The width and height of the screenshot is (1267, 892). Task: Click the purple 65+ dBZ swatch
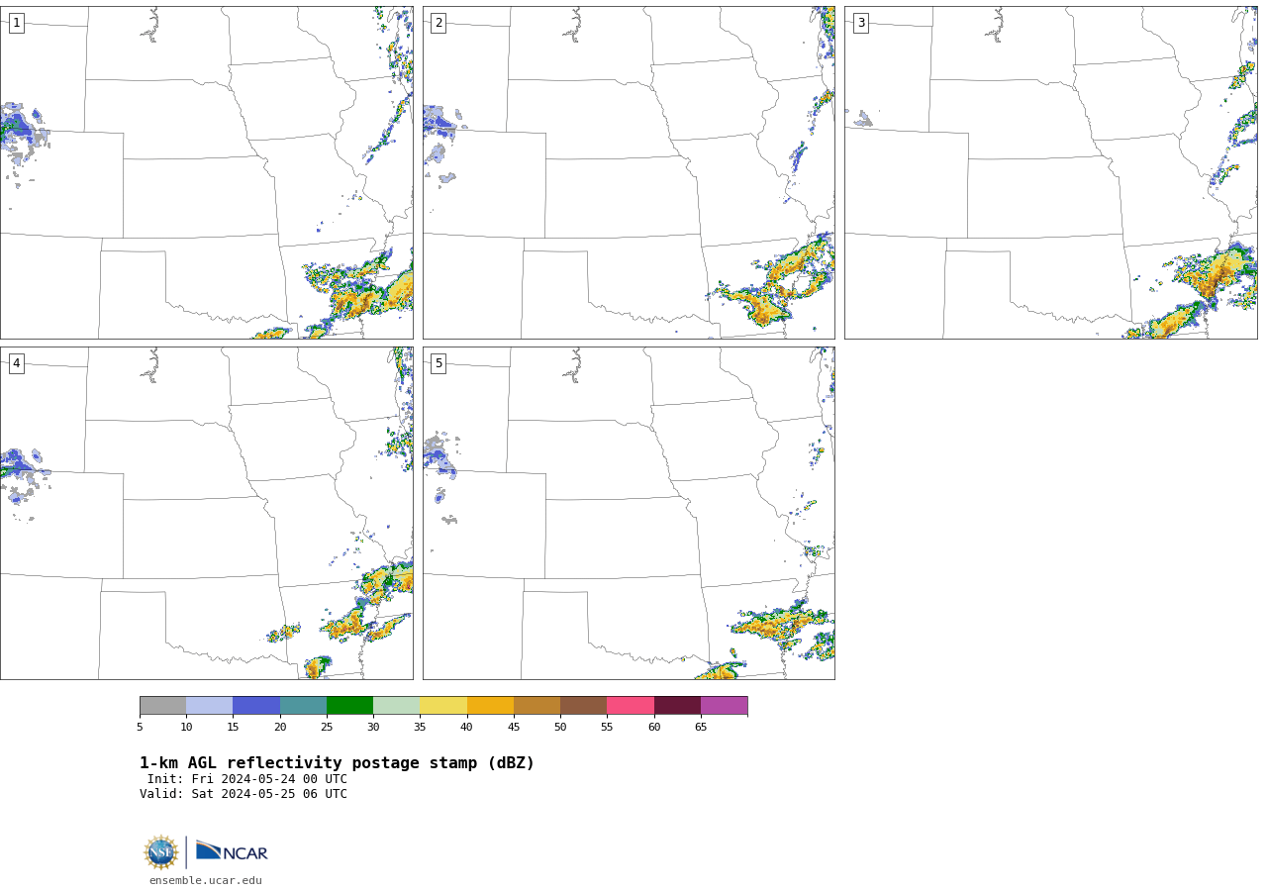[x=724, y=706]
